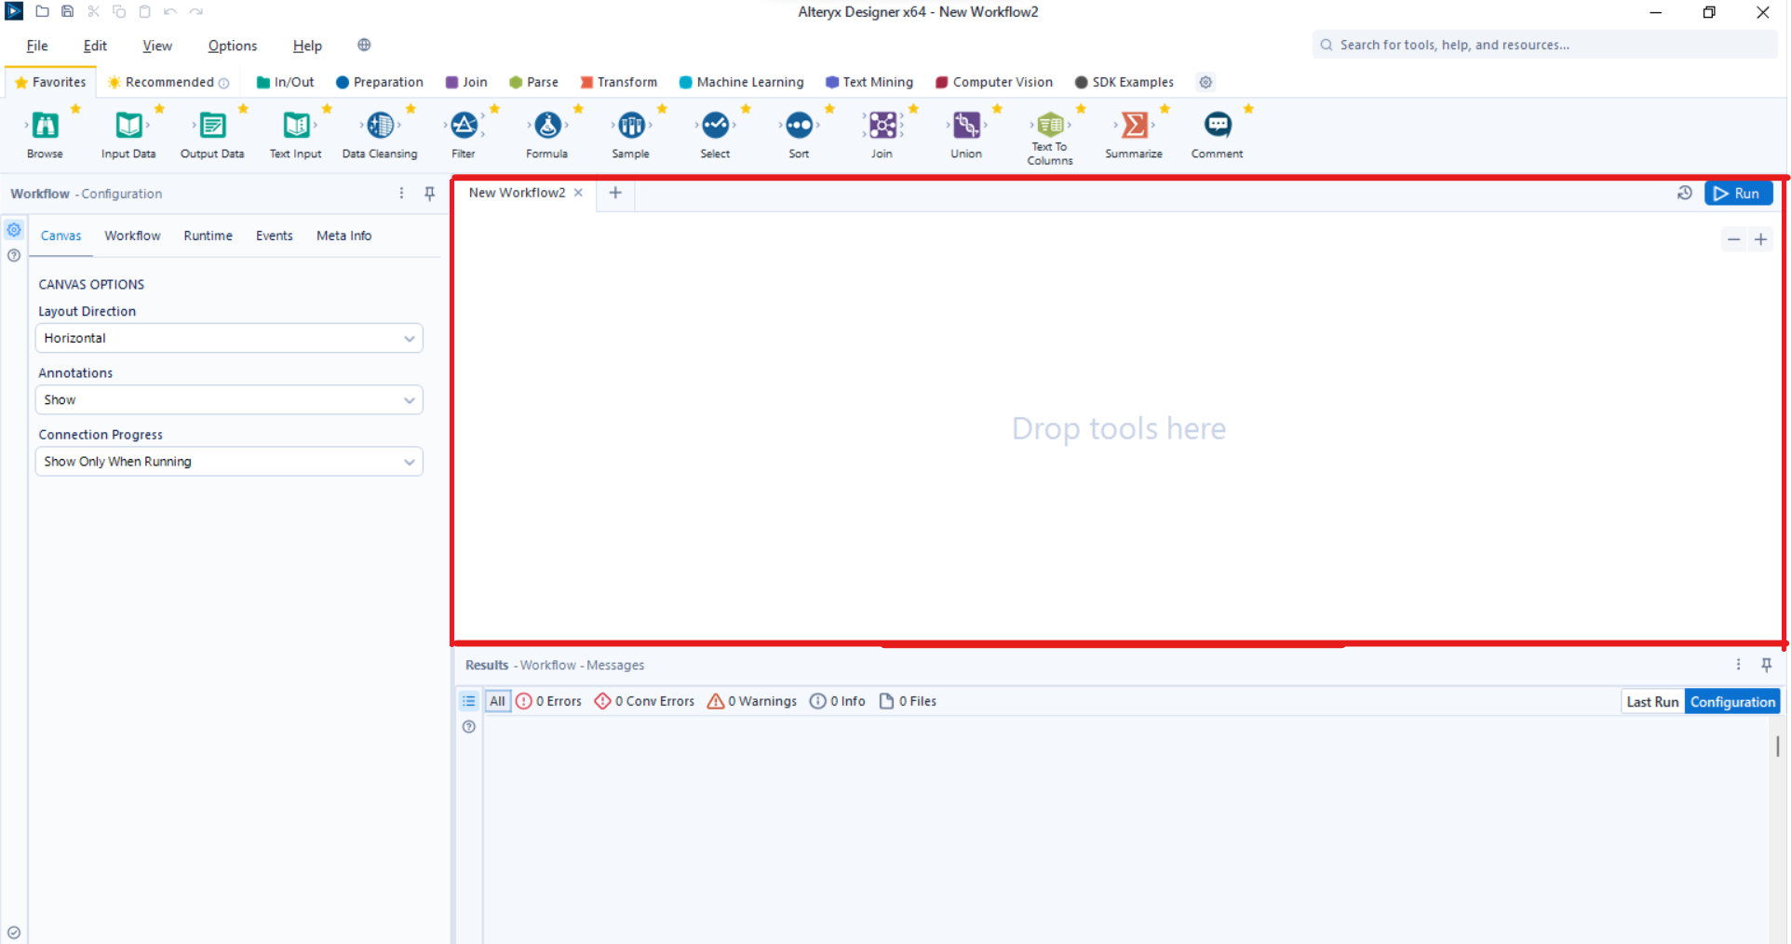Open the Text Mining tools palette
Screen dimensions: 1791x944
coord(869,82)
